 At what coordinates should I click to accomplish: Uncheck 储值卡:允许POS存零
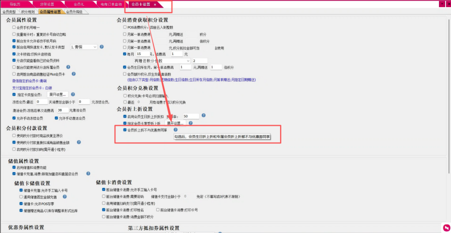point(21,204)
